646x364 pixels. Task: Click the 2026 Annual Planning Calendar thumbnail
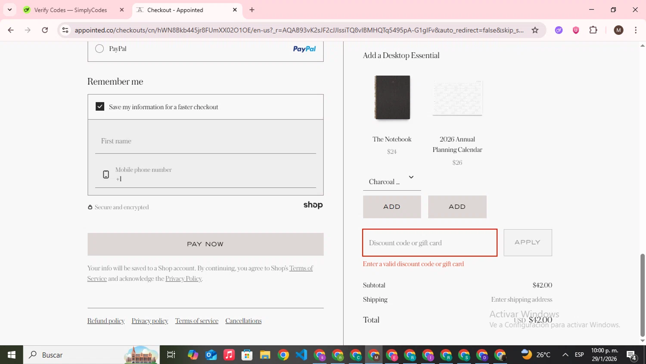click(457, 98)
